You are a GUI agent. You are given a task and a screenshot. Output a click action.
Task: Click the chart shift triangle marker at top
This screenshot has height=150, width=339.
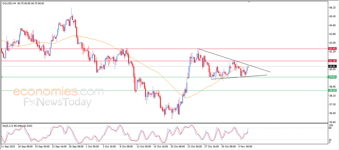click(249, 2)
